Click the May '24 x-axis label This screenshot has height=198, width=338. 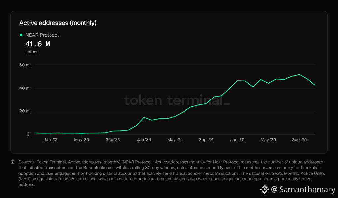point(175,140)
